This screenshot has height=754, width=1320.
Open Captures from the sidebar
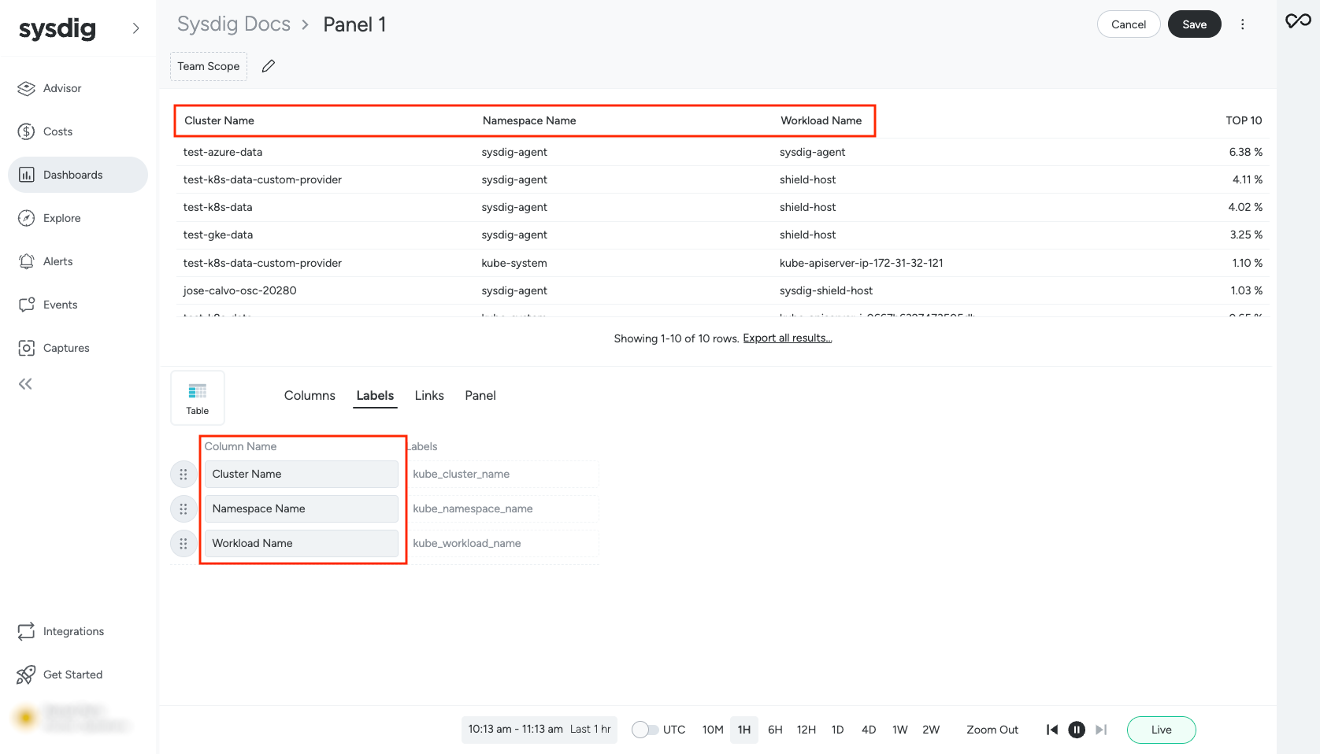pos(65,348)
